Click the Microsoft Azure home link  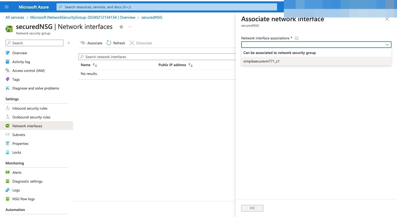coord(34,7)
